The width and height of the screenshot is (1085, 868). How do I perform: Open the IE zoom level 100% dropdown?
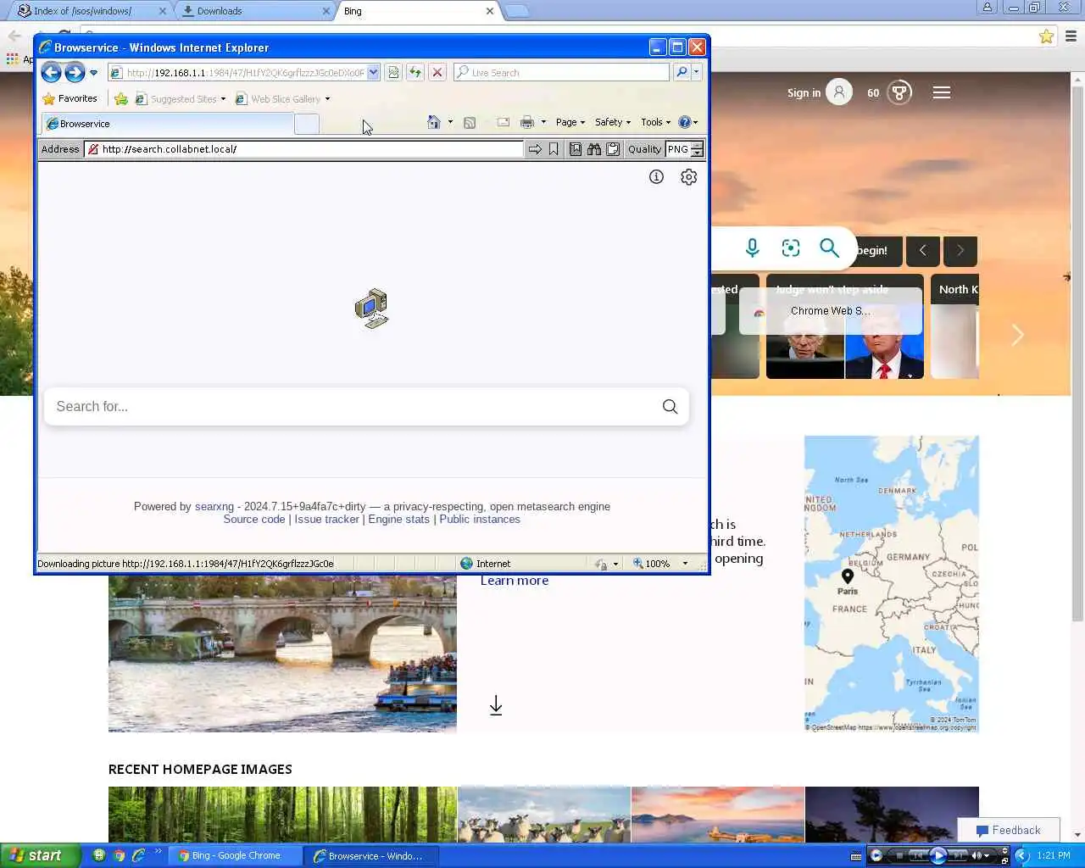(x=685, y=564)
